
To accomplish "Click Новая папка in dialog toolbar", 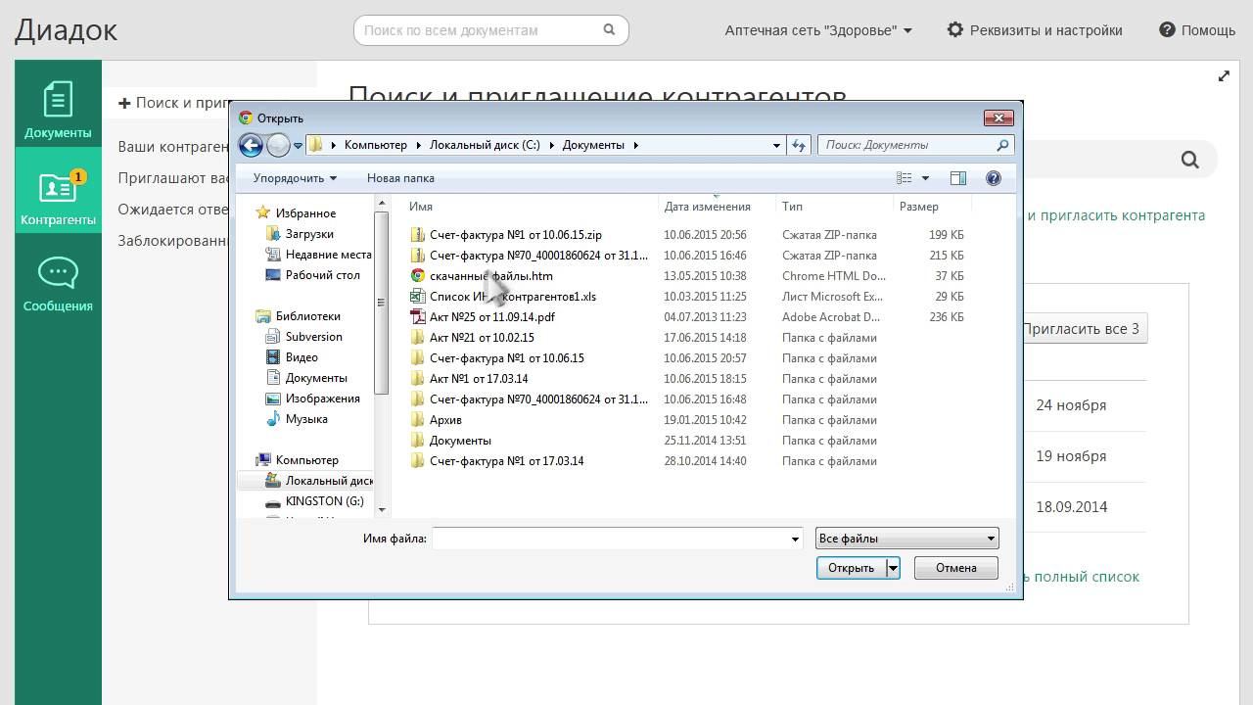I will tap(400, 178).
